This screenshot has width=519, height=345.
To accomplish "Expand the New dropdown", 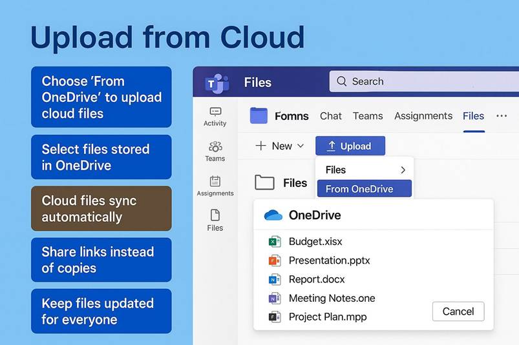I will coord(280,146).
